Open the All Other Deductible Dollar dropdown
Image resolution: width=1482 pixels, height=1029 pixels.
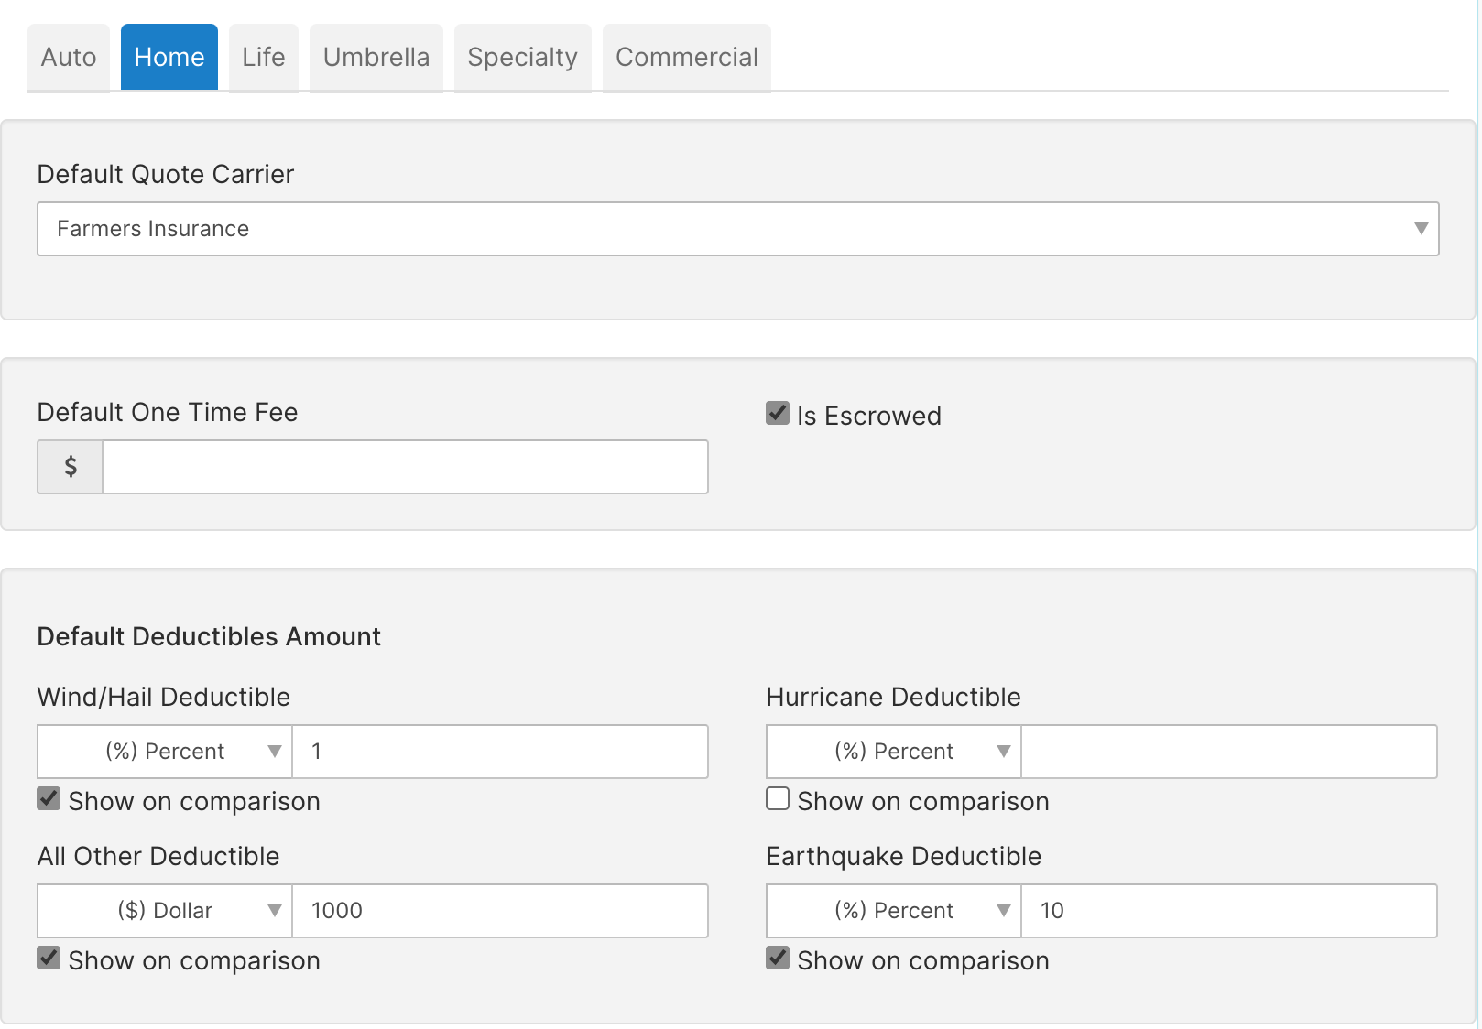point(164,910)
